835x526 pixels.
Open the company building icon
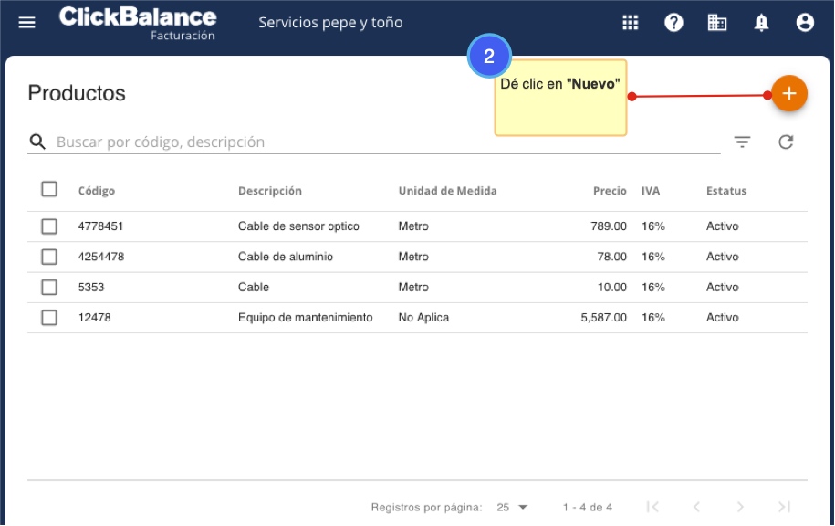point(717,23)
